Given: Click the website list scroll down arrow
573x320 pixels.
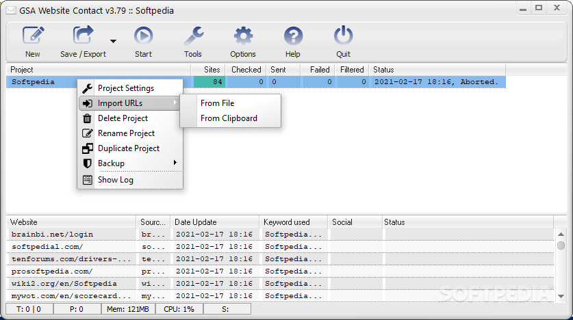Looking at the screenshot, I should [561, 296].
